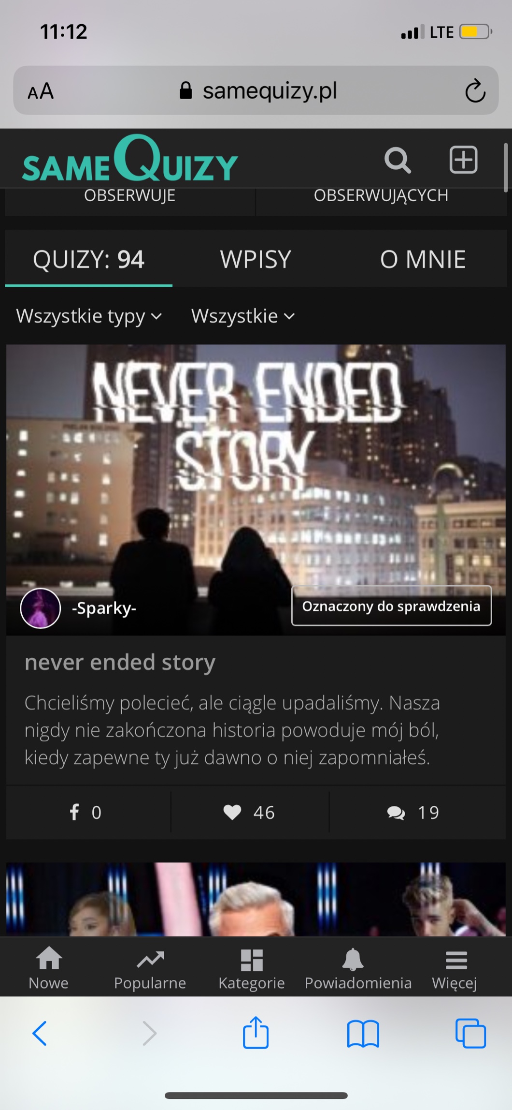Open Safari bookmarks book icon
Screen dimensions: 512x1110
click(x=363, y=1034)
